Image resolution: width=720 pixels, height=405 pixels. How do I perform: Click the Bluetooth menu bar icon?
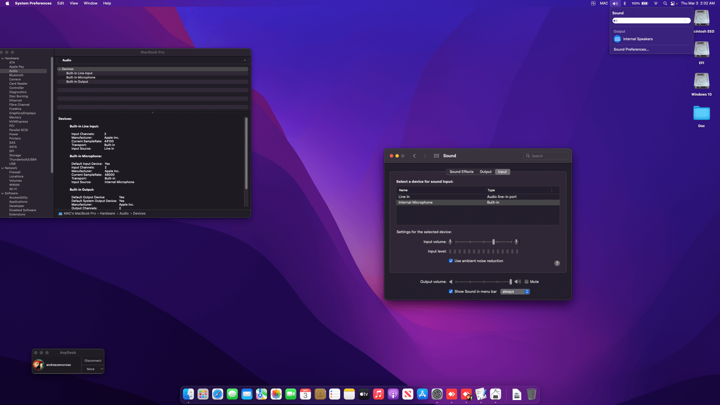point(625,3)
